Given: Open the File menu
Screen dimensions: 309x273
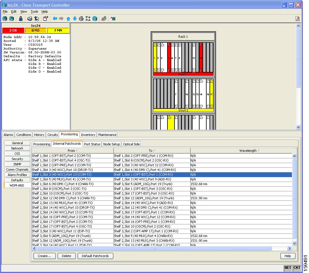Looking at the screenshot, I should pyautogui.click(x=5, y=11).
